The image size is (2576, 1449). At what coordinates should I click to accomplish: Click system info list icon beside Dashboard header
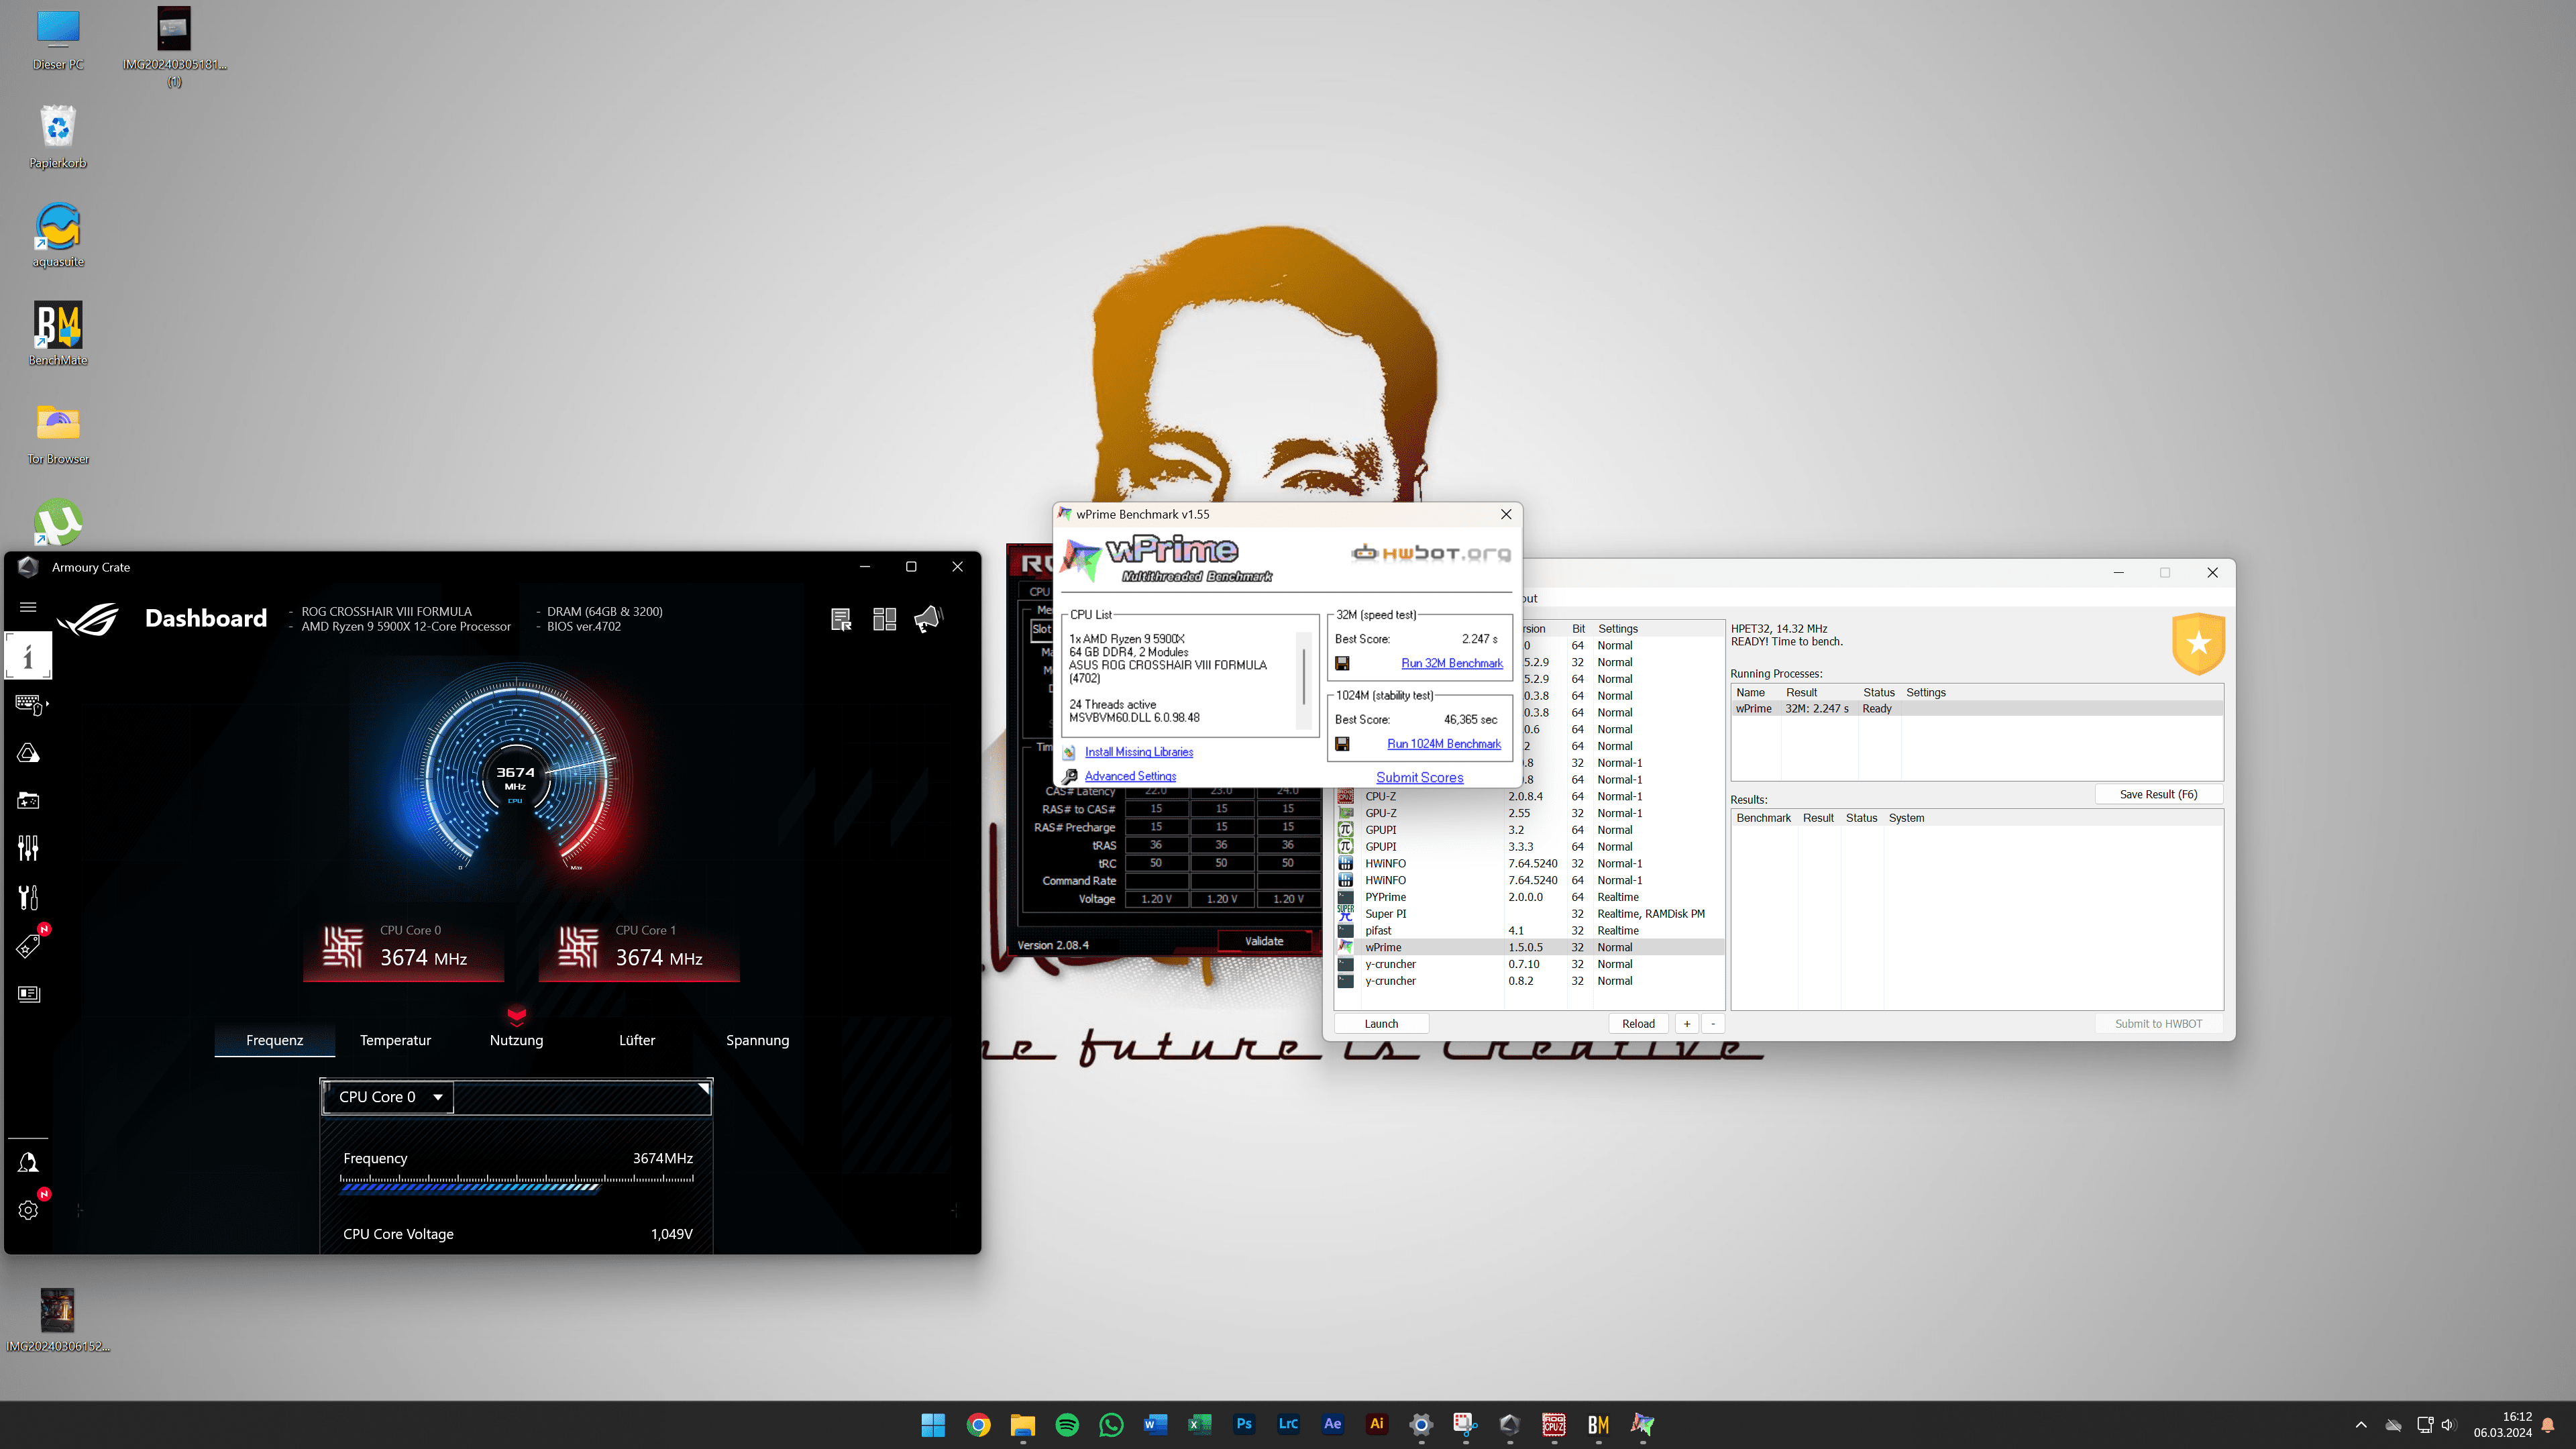[x=841, y=620]
